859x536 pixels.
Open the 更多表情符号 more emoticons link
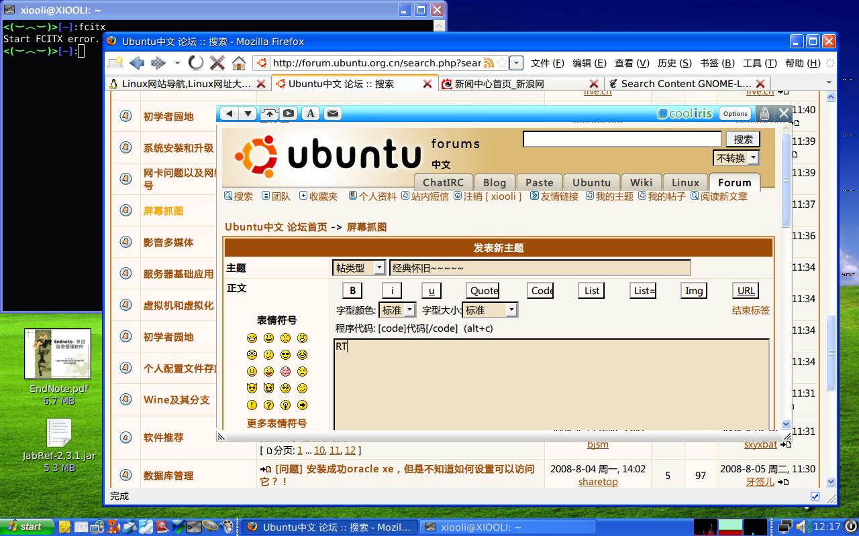[276, 423]
